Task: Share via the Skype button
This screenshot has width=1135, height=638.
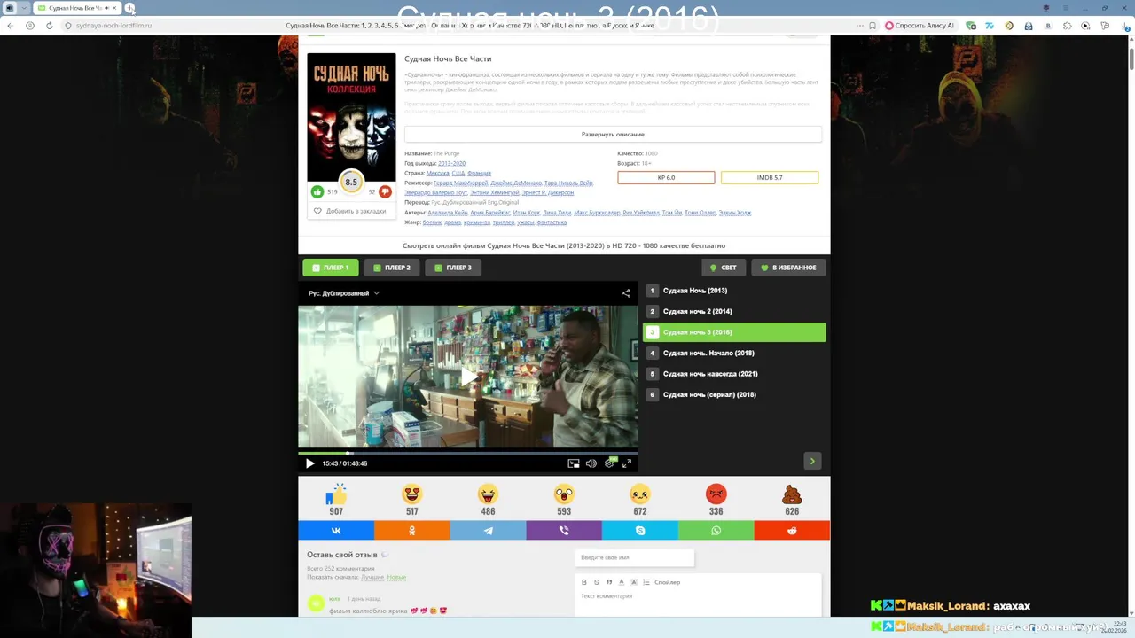Action: 640,531
